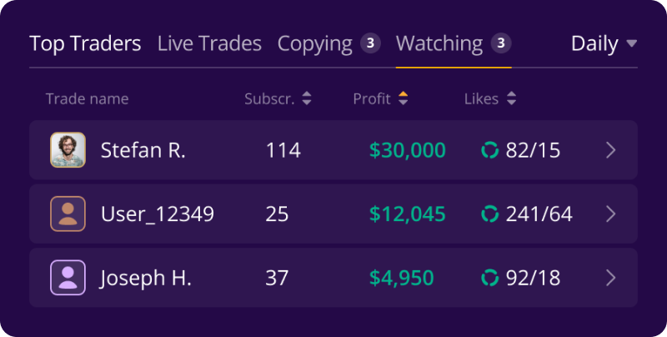Switch to the Top Traders tab
The image size is (667, 337).
click(85, 44)
